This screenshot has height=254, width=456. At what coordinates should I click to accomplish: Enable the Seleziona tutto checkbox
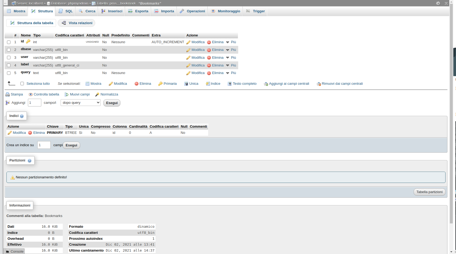[x=22, y=84]
